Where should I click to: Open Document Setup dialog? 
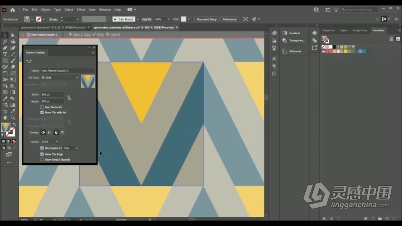point(206,19)
